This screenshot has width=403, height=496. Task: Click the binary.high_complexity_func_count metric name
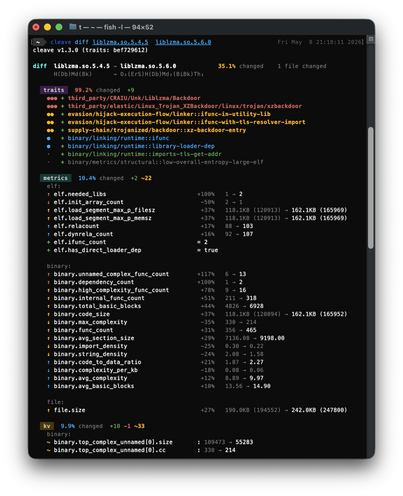[111, 290]
